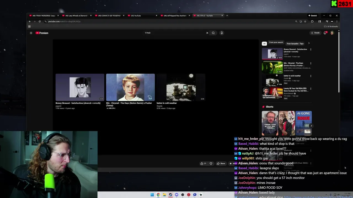Open All Bookmarks folder
Image resolution: width=353 pixels, height=198 pixels.
coord(331,27)
